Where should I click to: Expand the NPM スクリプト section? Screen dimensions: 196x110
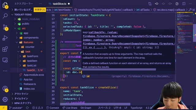23,103
